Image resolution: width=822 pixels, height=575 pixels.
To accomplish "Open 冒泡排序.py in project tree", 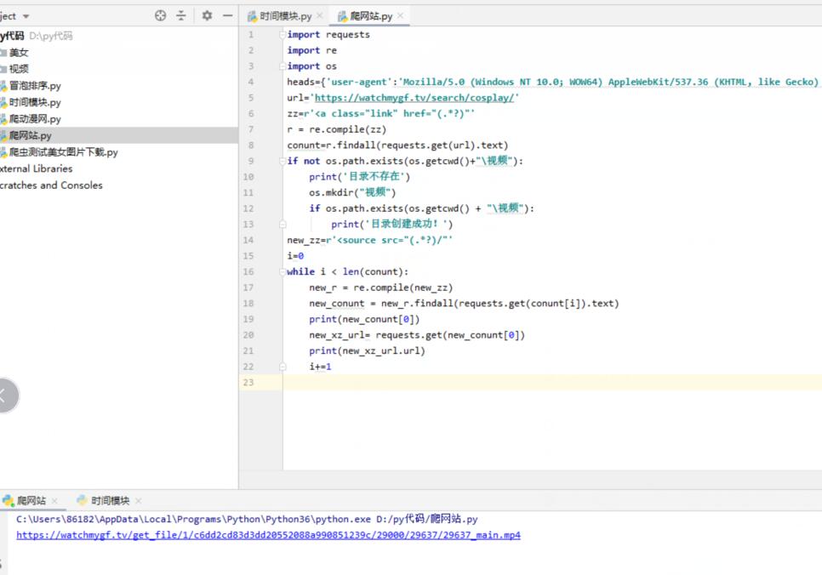I will click(x=35, y=86).
